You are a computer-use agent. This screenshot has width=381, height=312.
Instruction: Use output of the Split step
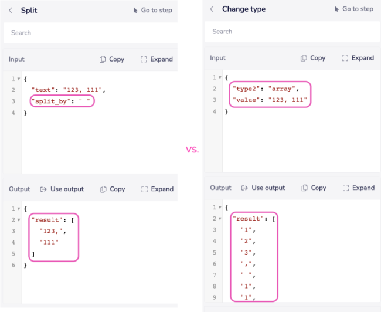[x=62, y=189]
